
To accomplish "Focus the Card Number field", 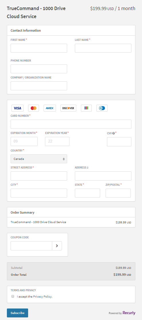I will coord(71,124).
